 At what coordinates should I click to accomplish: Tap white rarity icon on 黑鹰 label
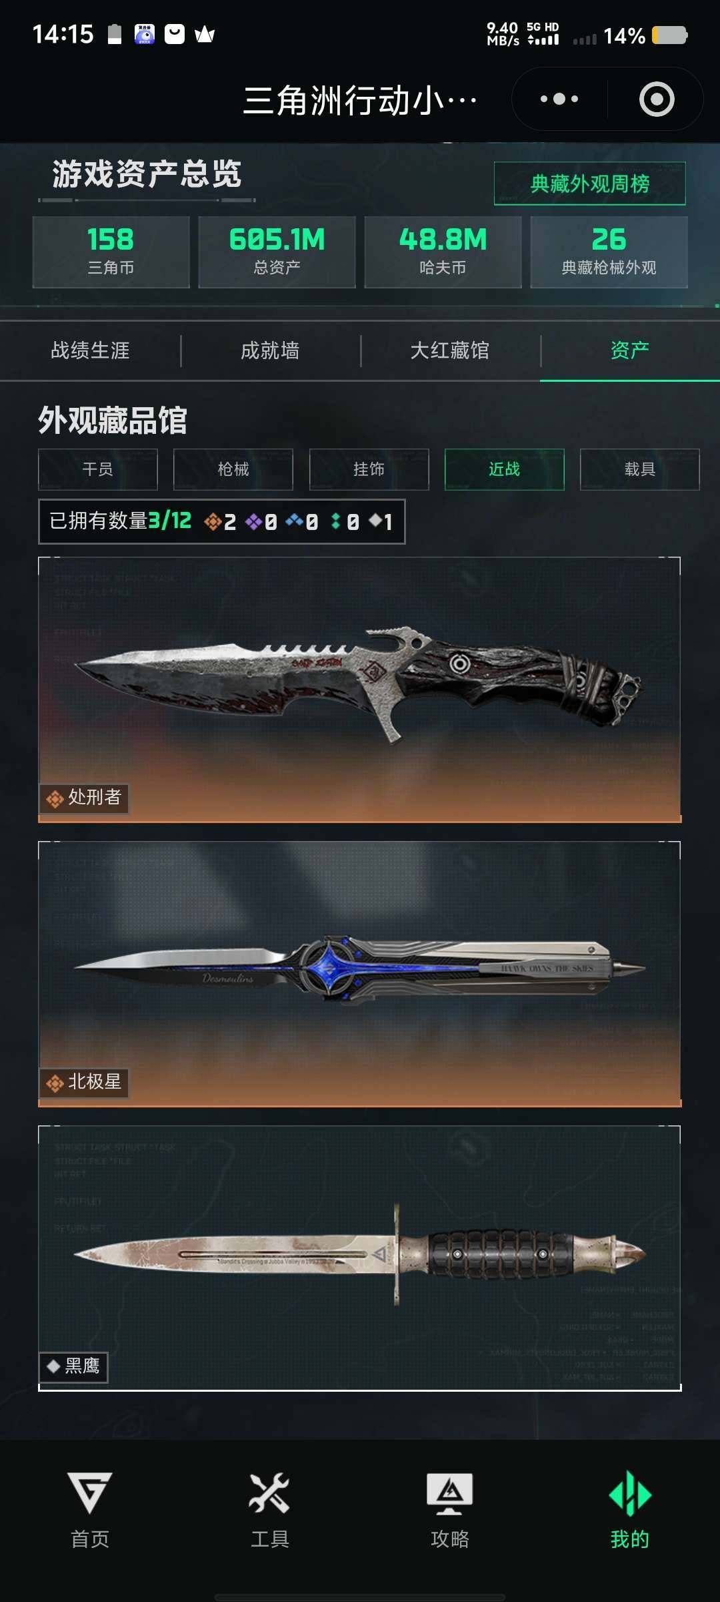(53, 1366)
